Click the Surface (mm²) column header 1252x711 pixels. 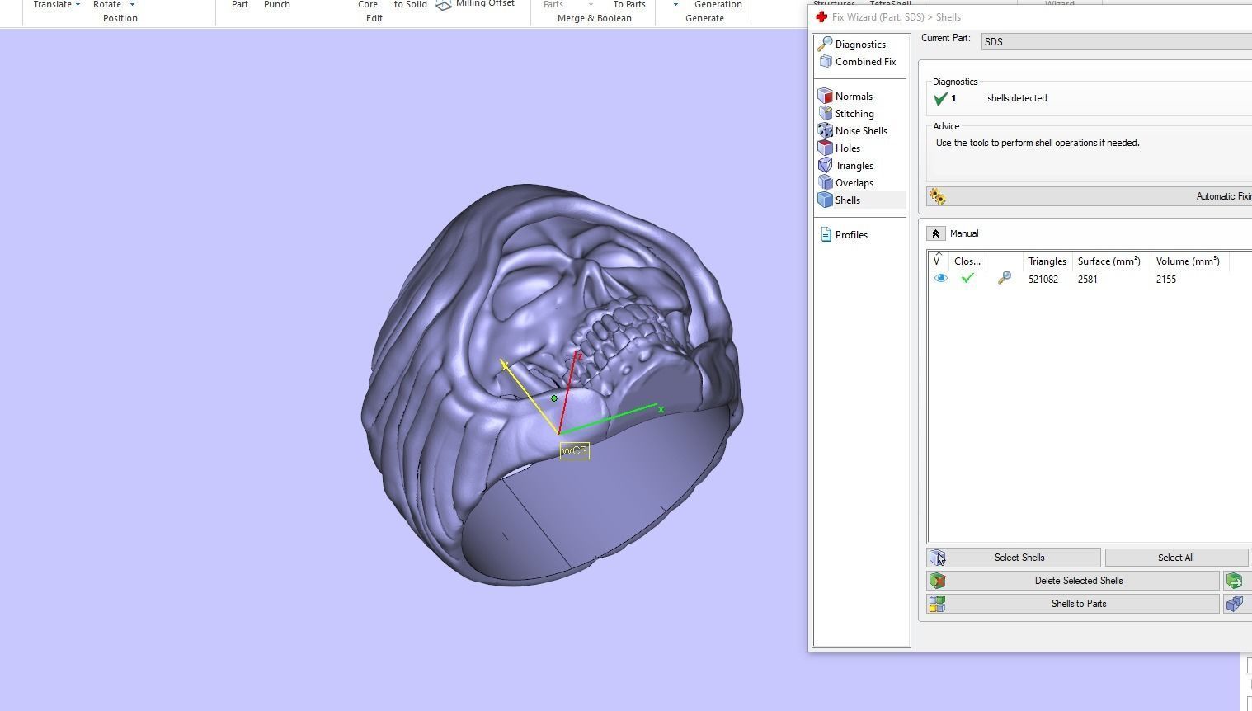point(1108,261)
